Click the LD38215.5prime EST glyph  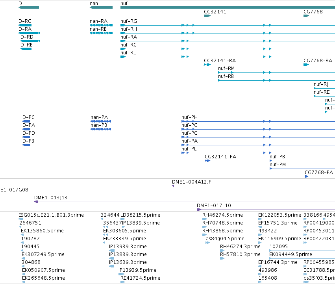click(123, 219)
